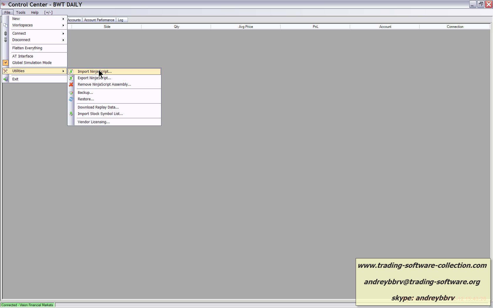Click the Import Stock Symbol List icon
493x308 pixels.
click(x=71, y=114)
